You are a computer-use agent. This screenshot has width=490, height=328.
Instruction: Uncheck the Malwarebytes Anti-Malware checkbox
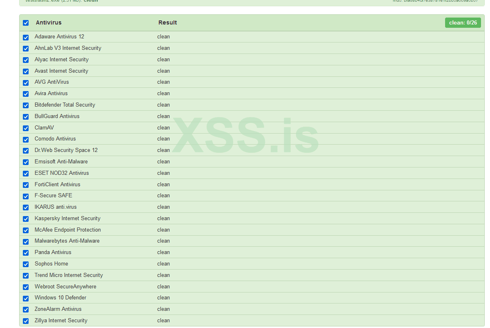(26, 241)
